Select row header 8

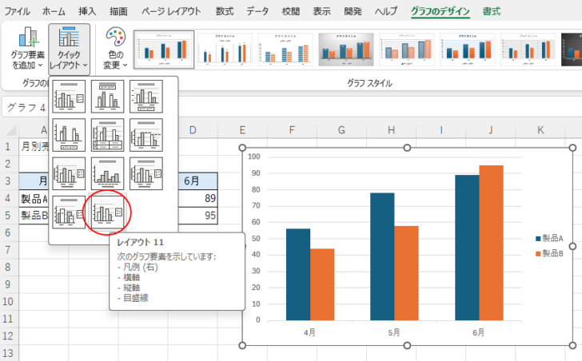(8, 268)
